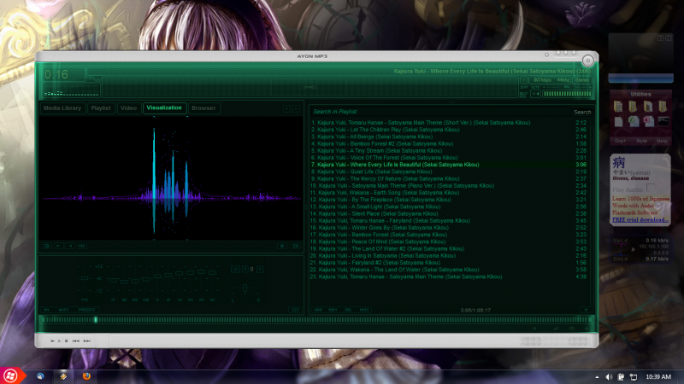Toggle random visualization preset button
The image size is (684, 384).
coord(81,246)
